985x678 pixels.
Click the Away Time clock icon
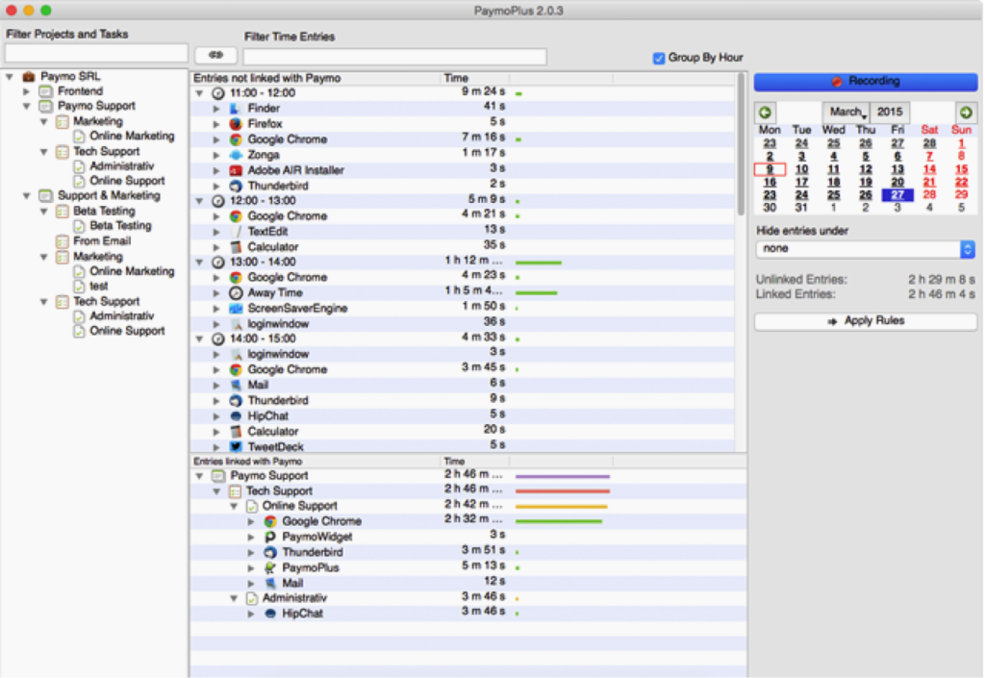pos(236,293)
